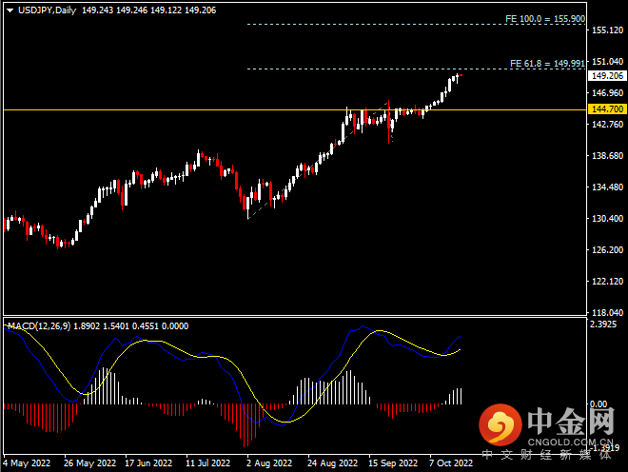Select the 118.040 price scale value
The height and width of the screenshot is (472, 628).
point(608,312)
